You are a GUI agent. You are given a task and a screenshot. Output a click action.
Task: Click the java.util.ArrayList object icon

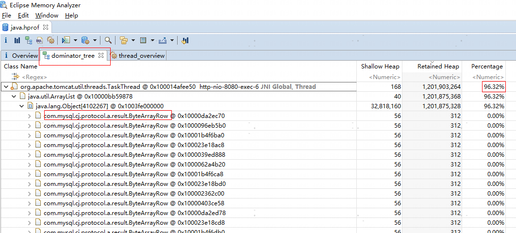22,97
